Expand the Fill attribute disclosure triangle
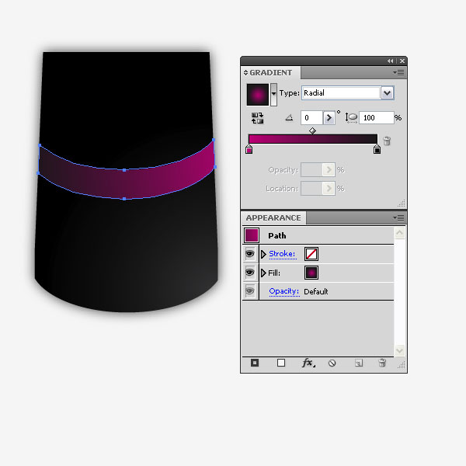 point(263,273)
